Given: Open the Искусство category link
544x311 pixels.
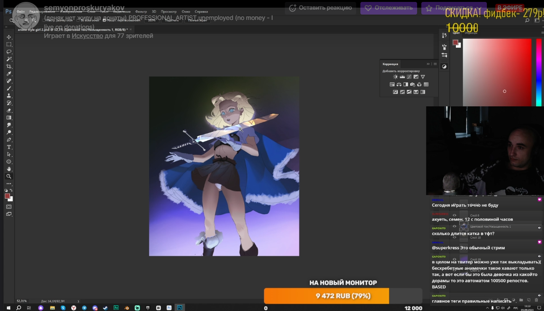Looking at the screenshot, I should click(87, 36).
